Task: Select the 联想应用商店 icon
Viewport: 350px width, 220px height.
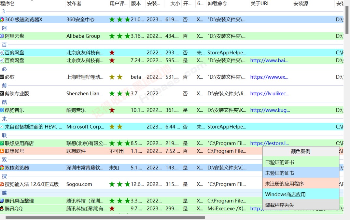Action: click(x=2, y=143)
